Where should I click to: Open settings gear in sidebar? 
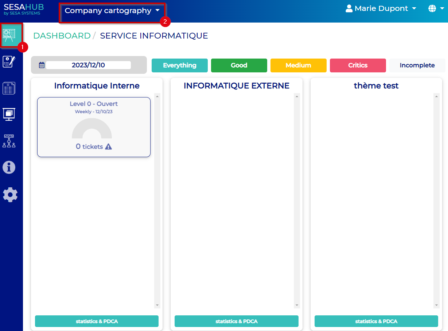[10, 195]
